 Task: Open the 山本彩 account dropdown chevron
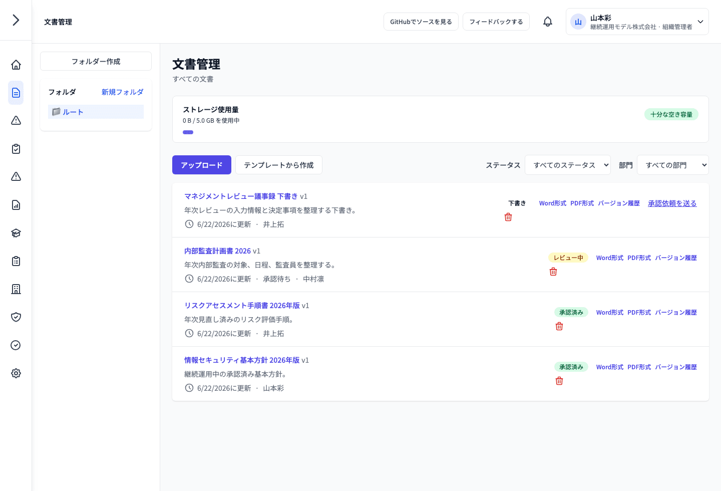(700, 22)
